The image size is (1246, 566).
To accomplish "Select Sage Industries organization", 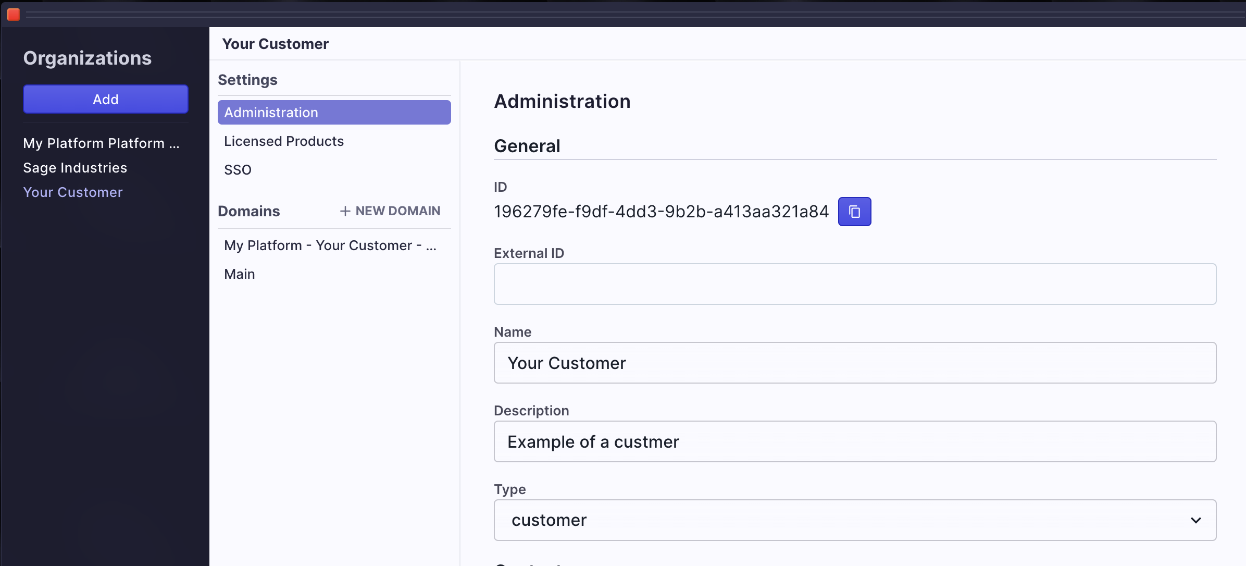I will 75,168.
